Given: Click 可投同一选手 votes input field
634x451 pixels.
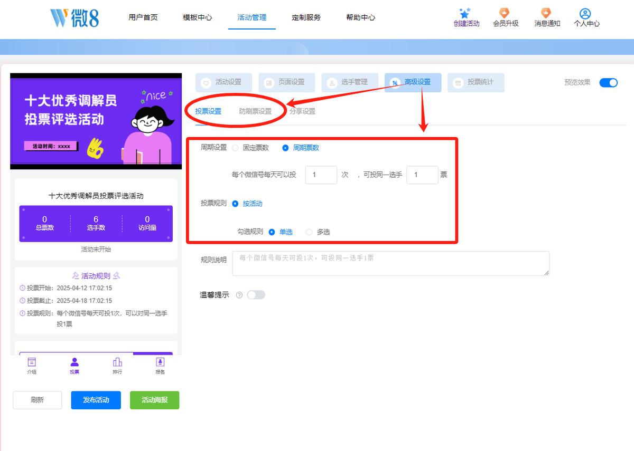Looking at the screenshot, I should (422, 175).
